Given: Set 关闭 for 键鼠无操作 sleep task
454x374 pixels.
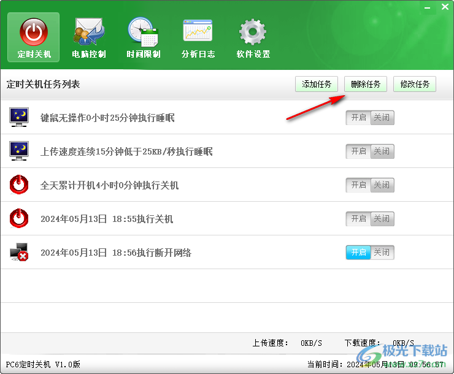Looking at the screenshot, I should click(382, 118).
